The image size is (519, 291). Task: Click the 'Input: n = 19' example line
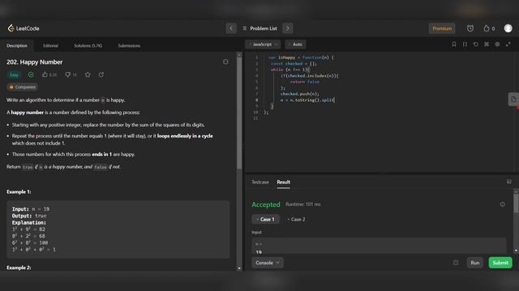31,209
